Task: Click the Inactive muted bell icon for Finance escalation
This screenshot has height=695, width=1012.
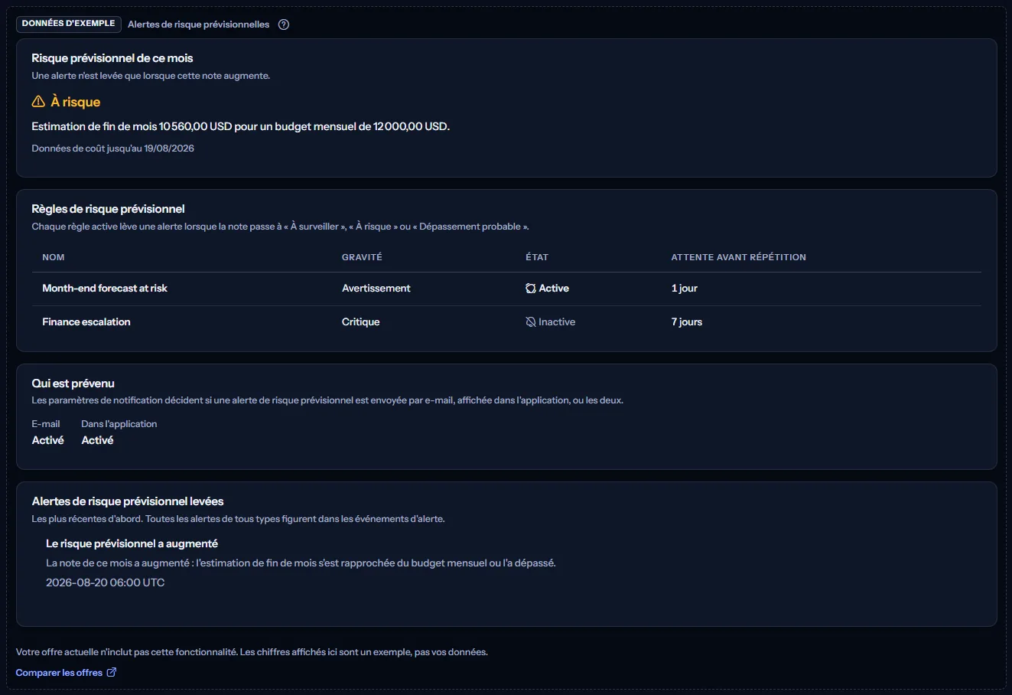Action: (531, 322)
